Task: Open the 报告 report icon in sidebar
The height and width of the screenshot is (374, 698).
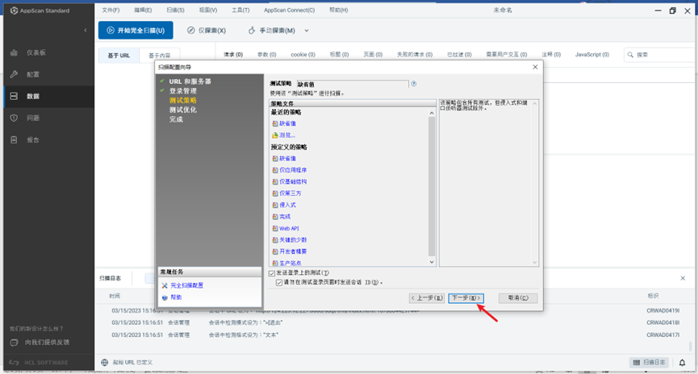Action: click(x=14, y=139)
